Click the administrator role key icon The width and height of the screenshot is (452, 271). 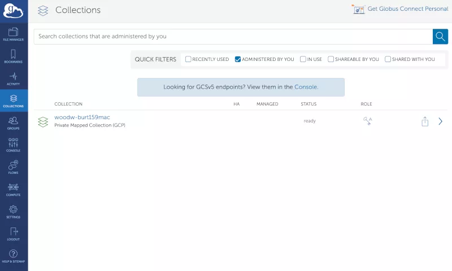pyautogui.click(x=367, y=121)
